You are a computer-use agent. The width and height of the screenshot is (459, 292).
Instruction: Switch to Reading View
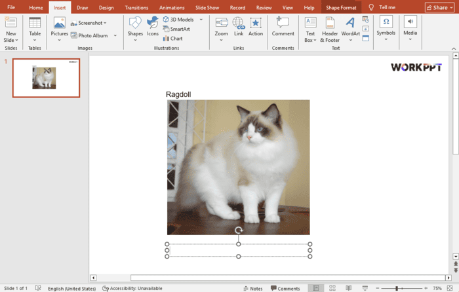pyautogui.click(x=348, y=288)
